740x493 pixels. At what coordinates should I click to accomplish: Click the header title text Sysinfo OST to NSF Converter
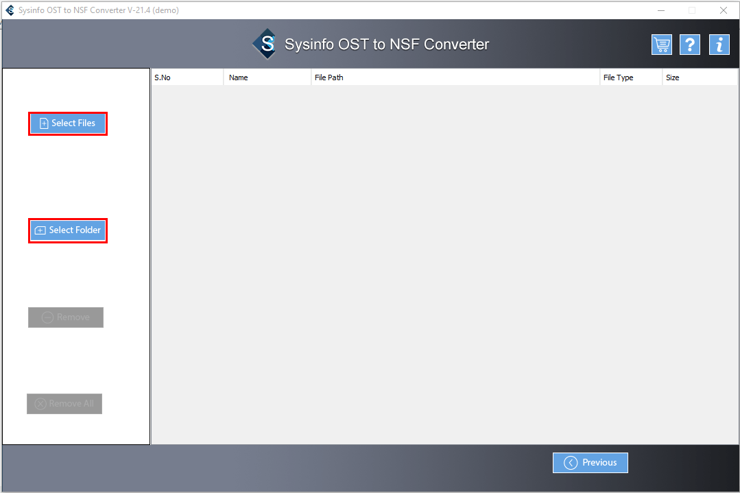coord(387,45)
